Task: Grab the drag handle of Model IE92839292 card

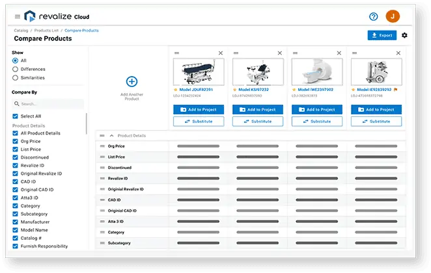Action: [355, 53]
